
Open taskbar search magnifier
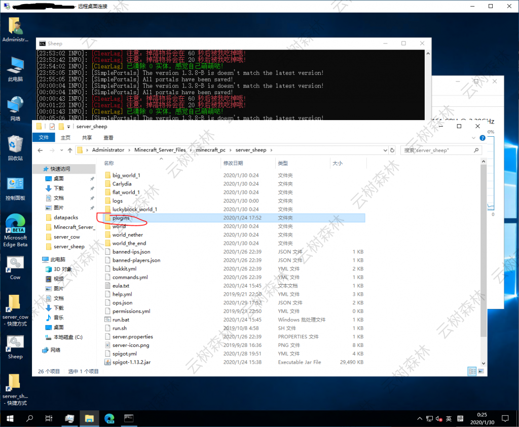point(29,419)
